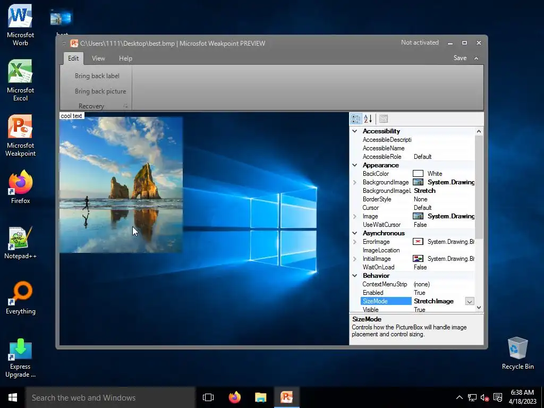
Task: Click the Property Pages icon
Action: (x=384, y=118)
